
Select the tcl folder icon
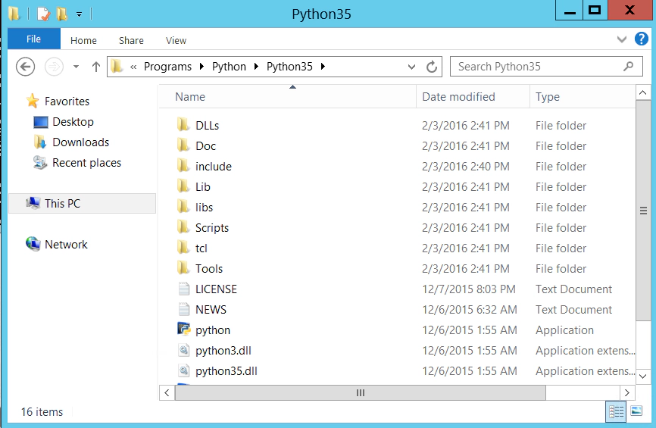point(183,248)
